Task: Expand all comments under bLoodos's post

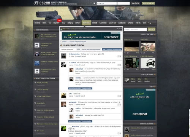Action: click(x=80, y=88)
